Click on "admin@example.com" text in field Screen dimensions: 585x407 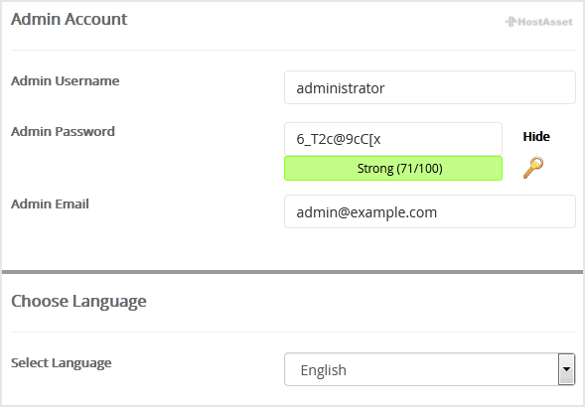click(366, 212)
